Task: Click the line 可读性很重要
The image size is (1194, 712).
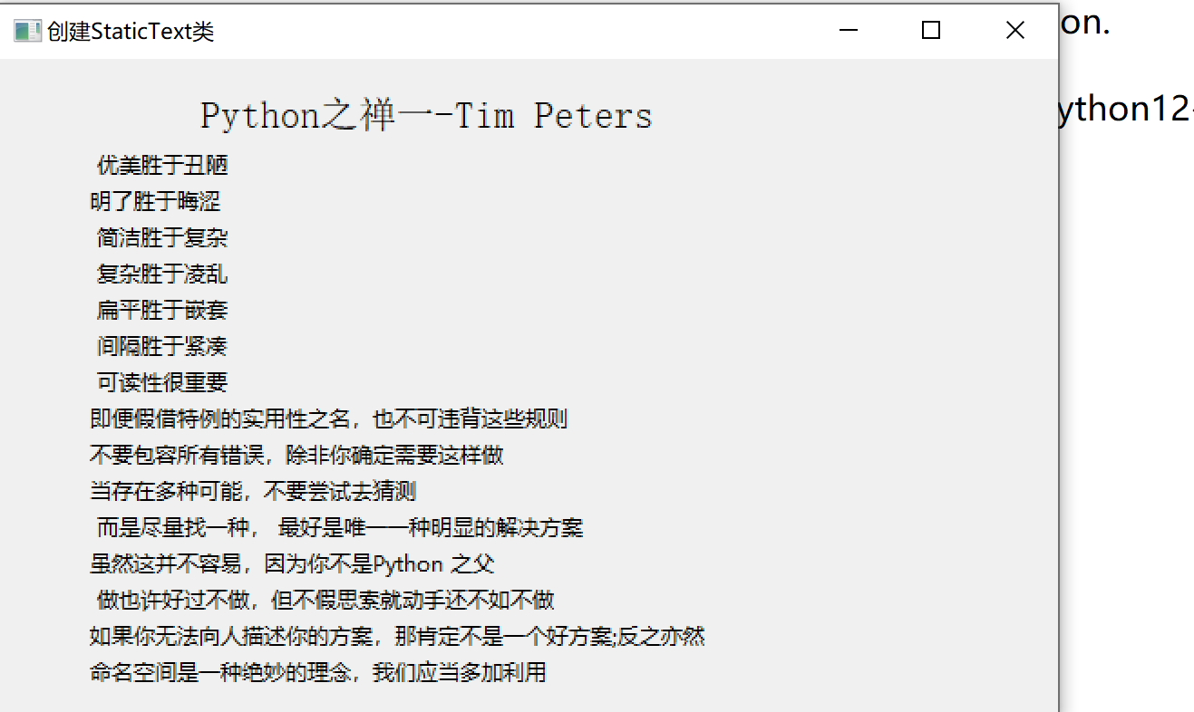Action: (x=162, y=382)
